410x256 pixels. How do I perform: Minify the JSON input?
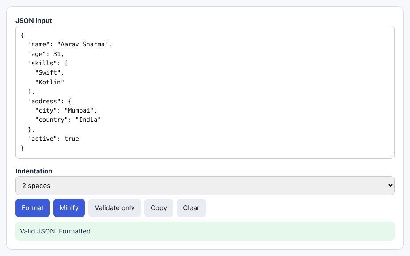coord(69,208)
